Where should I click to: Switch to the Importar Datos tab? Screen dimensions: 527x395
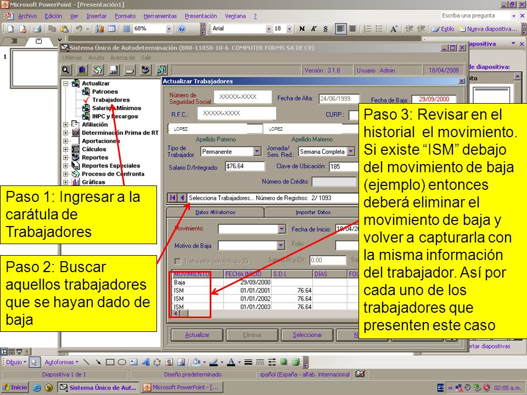(x=313, y=212)
